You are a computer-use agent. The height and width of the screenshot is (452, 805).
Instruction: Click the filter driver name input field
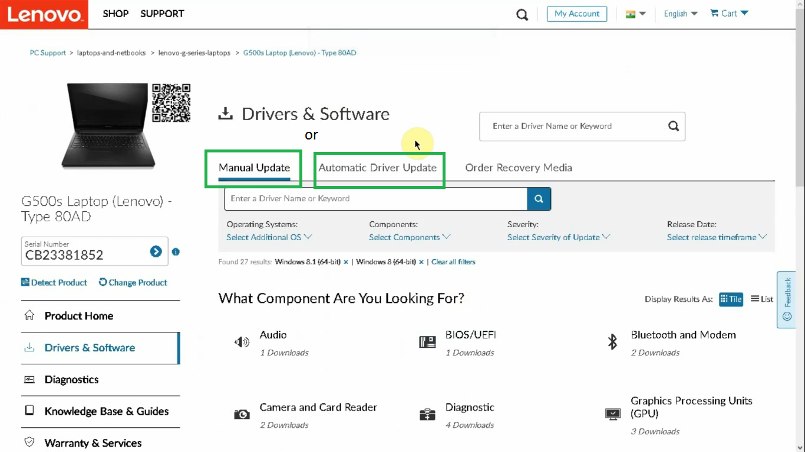(x=376, y=199)
